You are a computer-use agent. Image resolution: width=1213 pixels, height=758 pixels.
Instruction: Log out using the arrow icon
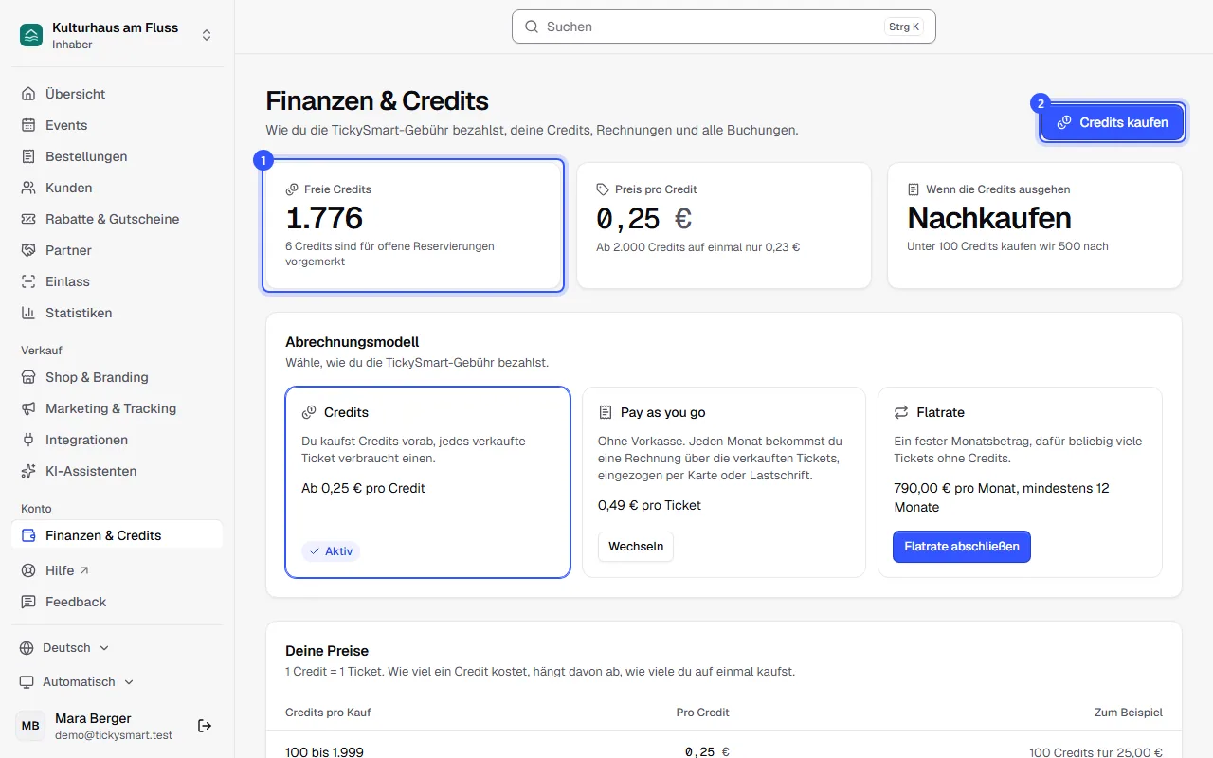(205, 726)
